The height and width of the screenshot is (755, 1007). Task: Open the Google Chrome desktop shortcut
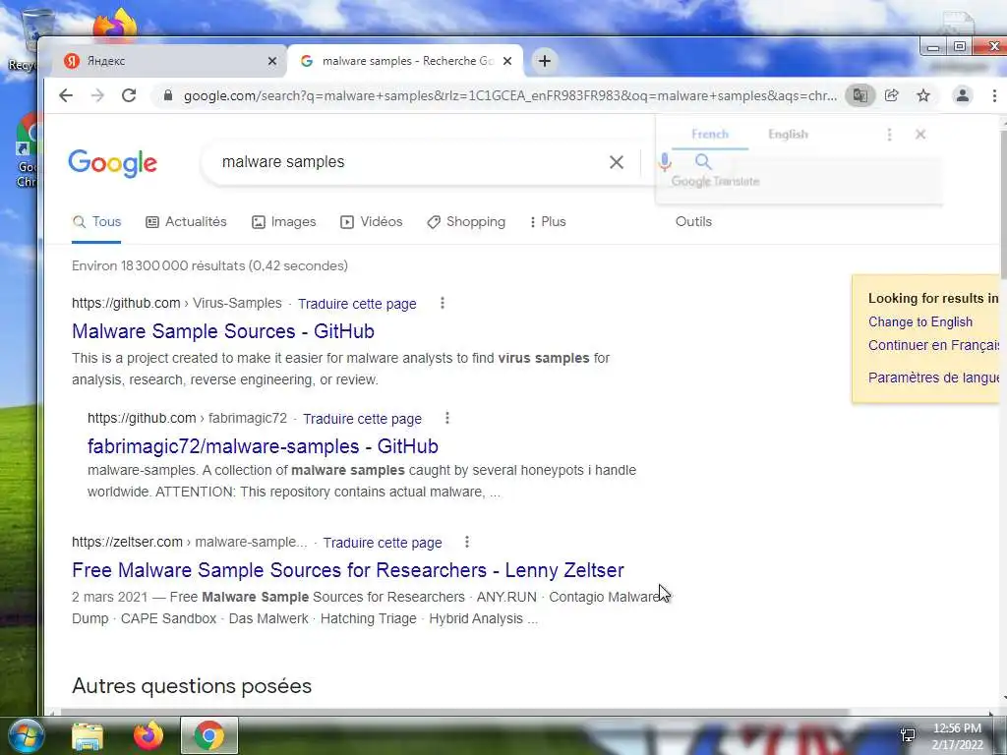(x=27, y=150)
